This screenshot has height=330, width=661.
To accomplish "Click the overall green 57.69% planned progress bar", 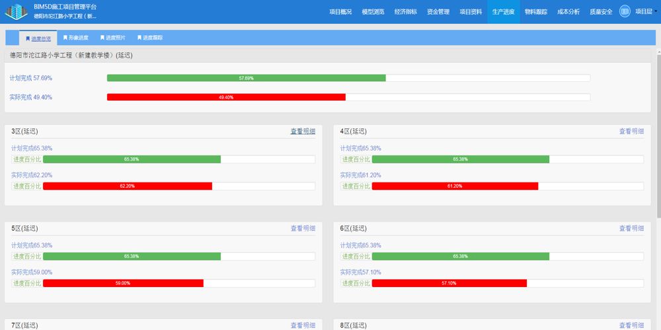I will (x=246, y=78).
